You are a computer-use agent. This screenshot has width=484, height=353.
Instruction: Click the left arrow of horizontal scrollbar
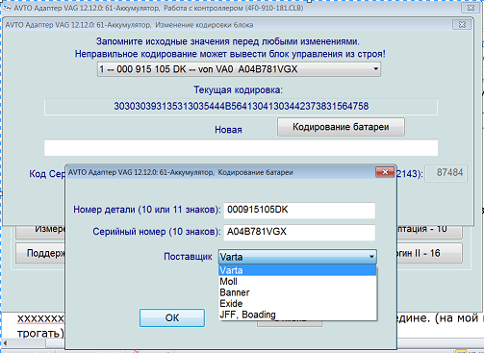6,343
